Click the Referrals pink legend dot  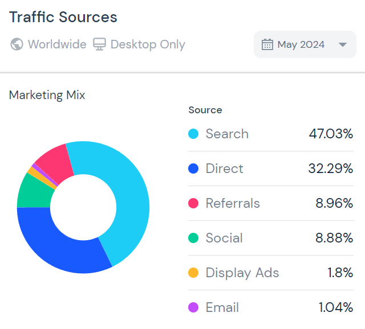(x=193, y=204)
